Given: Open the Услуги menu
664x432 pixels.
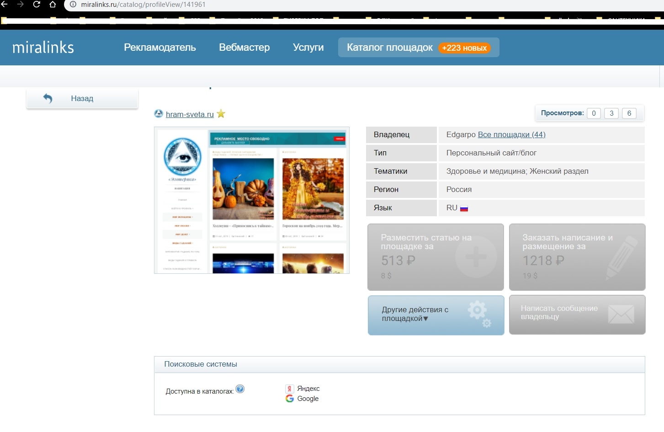Looking at the screenshot, I should tap(308, 48).
